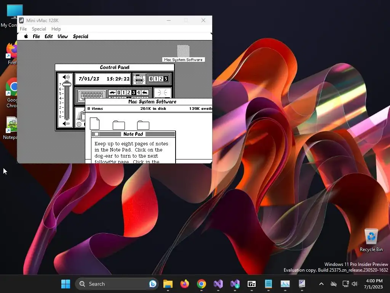Select the Recycle Bin desktop icon
This screenshot has width=390, height=293.
click(371, 240)
